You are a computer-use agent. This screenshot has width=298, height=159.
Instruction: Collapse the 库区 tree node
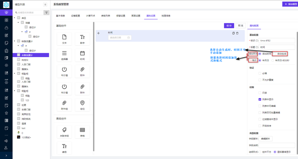14,18
